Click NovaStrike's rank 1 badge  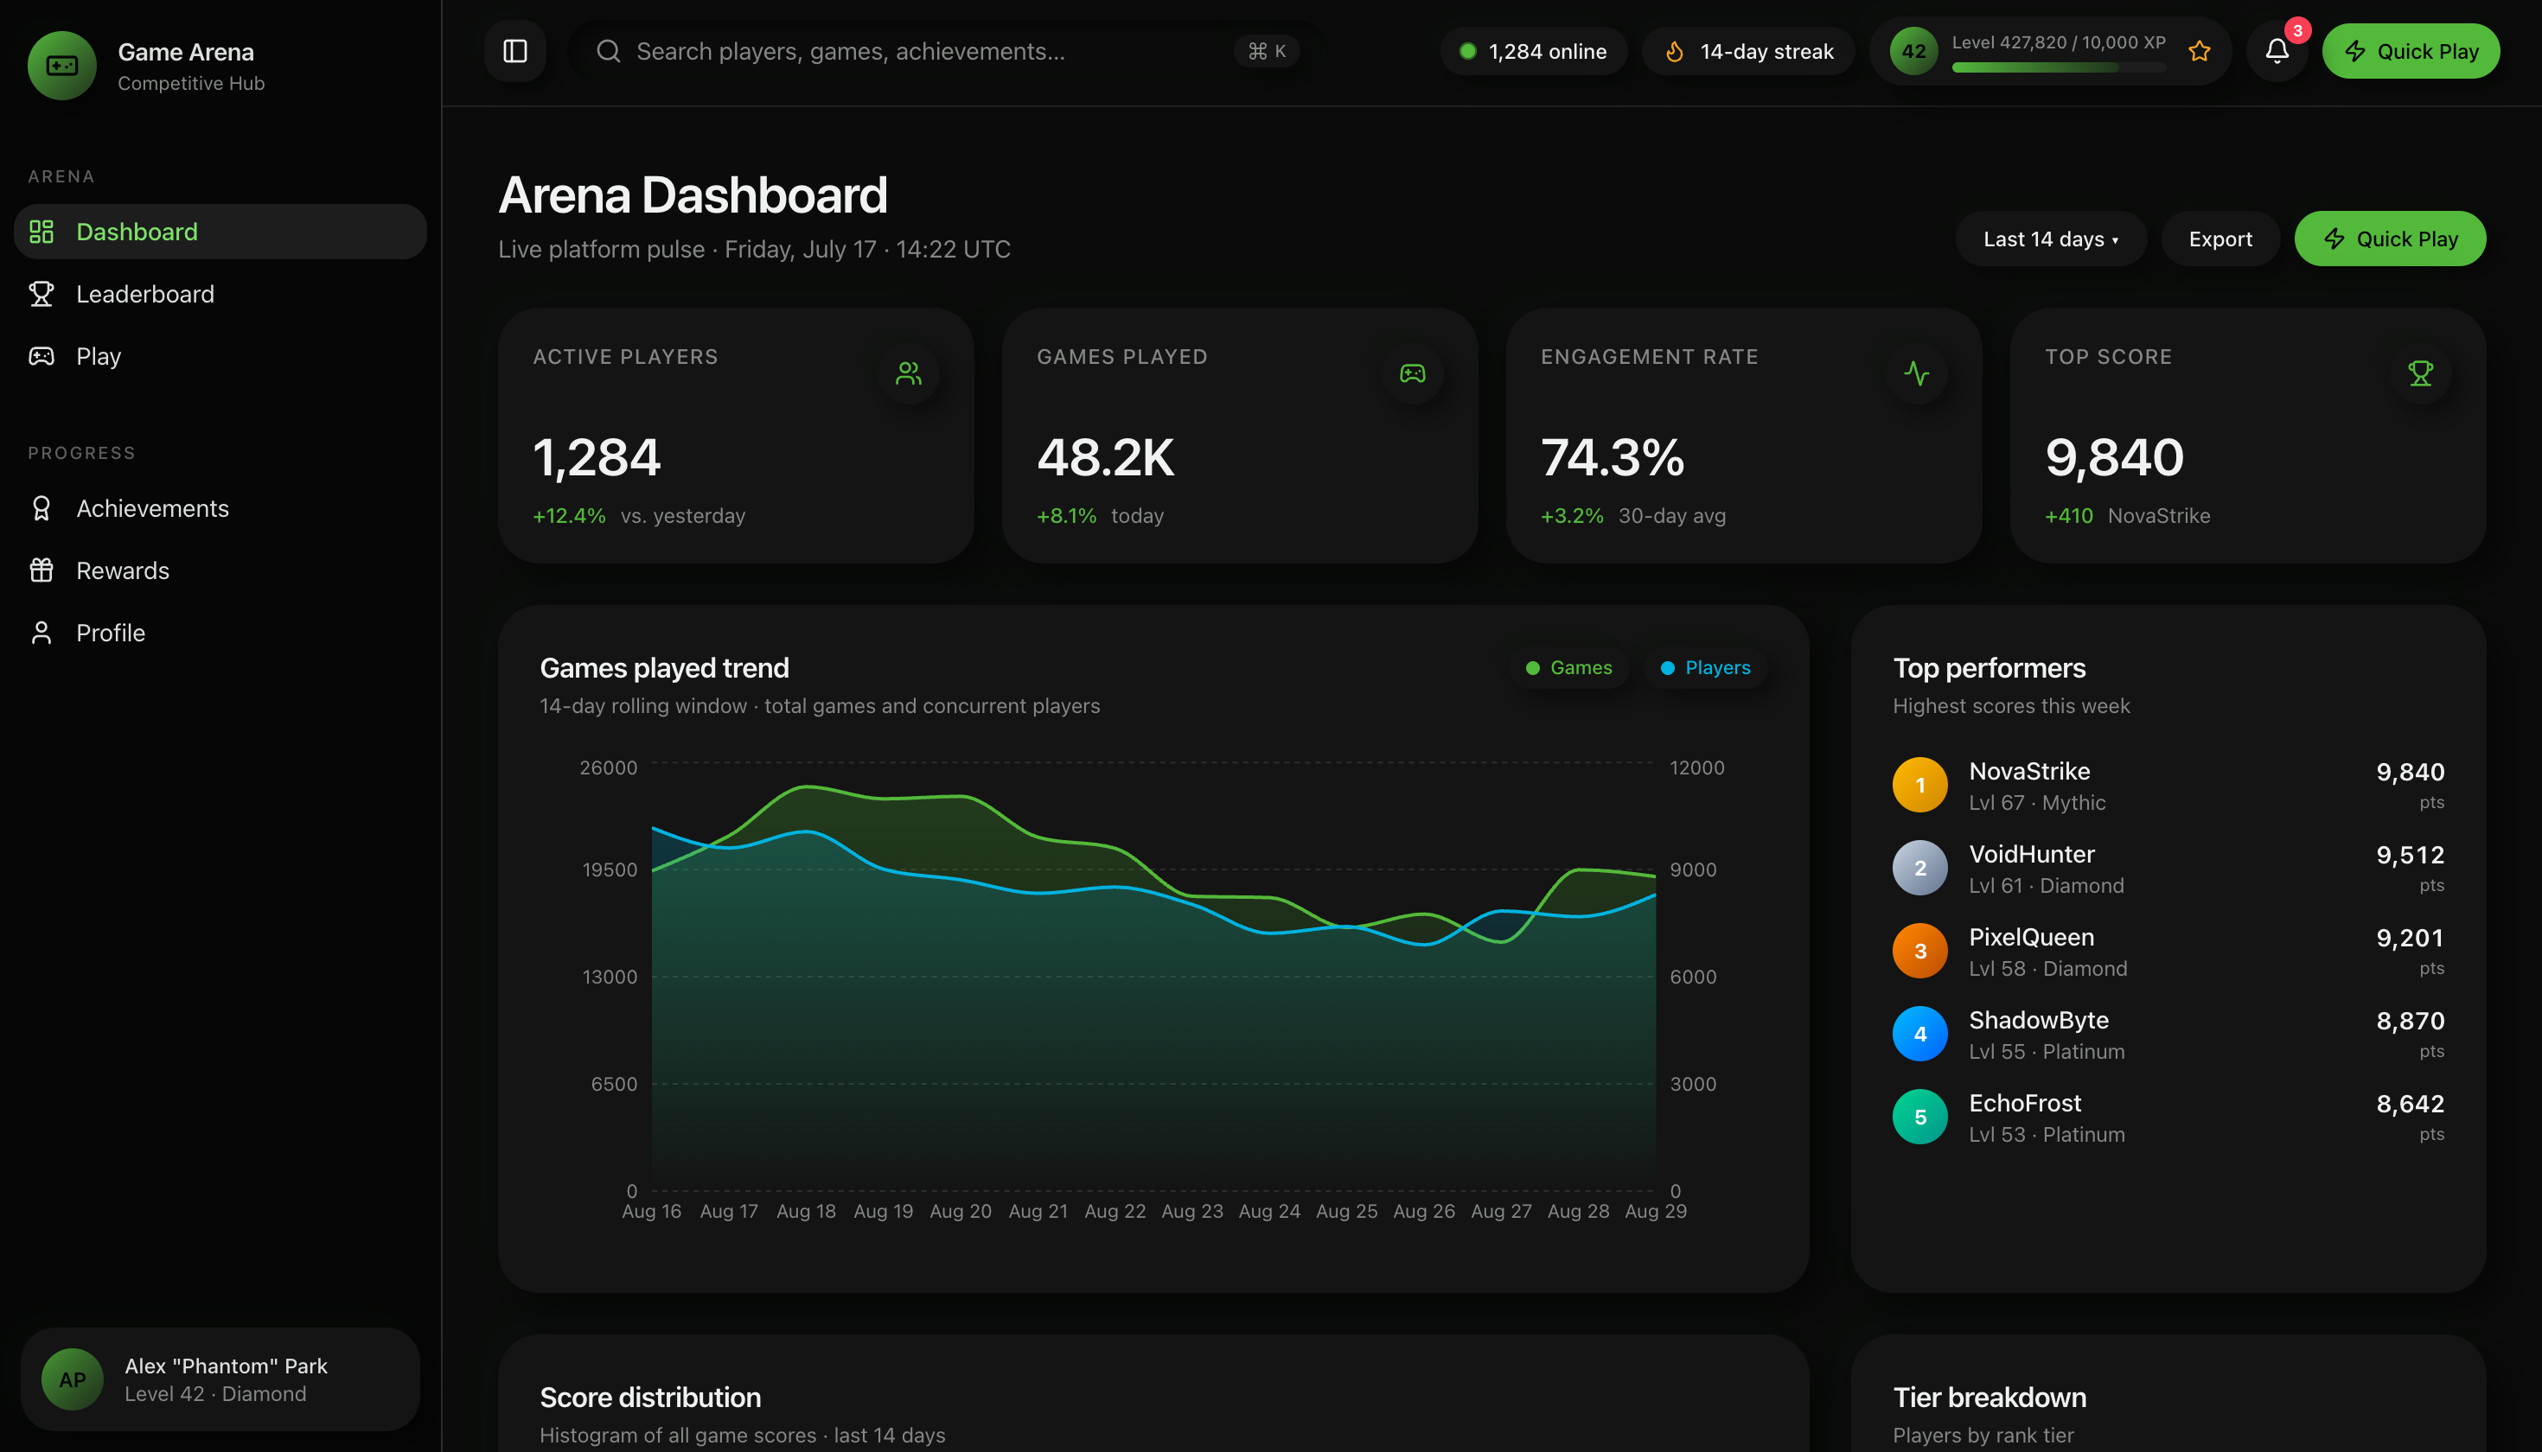tap(1919, 785)
